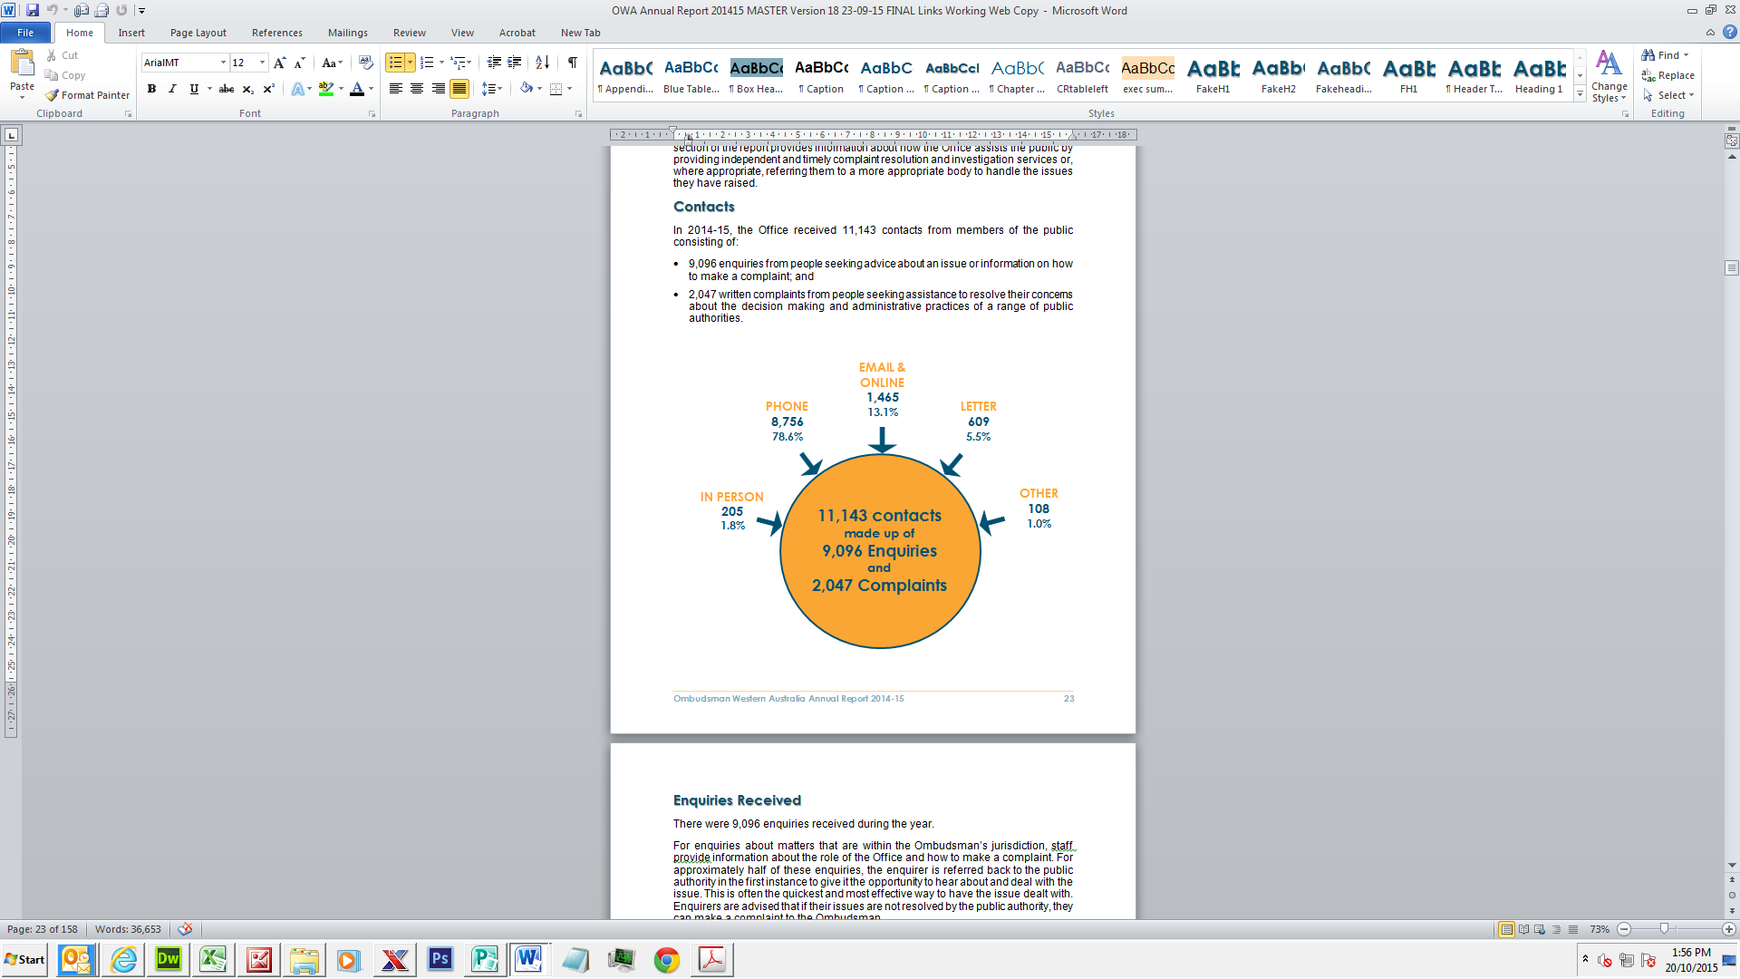The height and width of the screenshot is (979, 1740).
Task: Apply the Heading 1 style
Action: pos(1539,75)
